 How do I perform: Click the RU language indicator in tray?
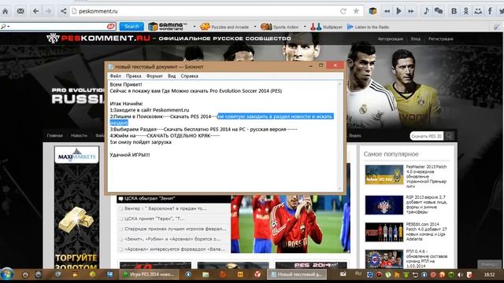(x=358, y=274)
